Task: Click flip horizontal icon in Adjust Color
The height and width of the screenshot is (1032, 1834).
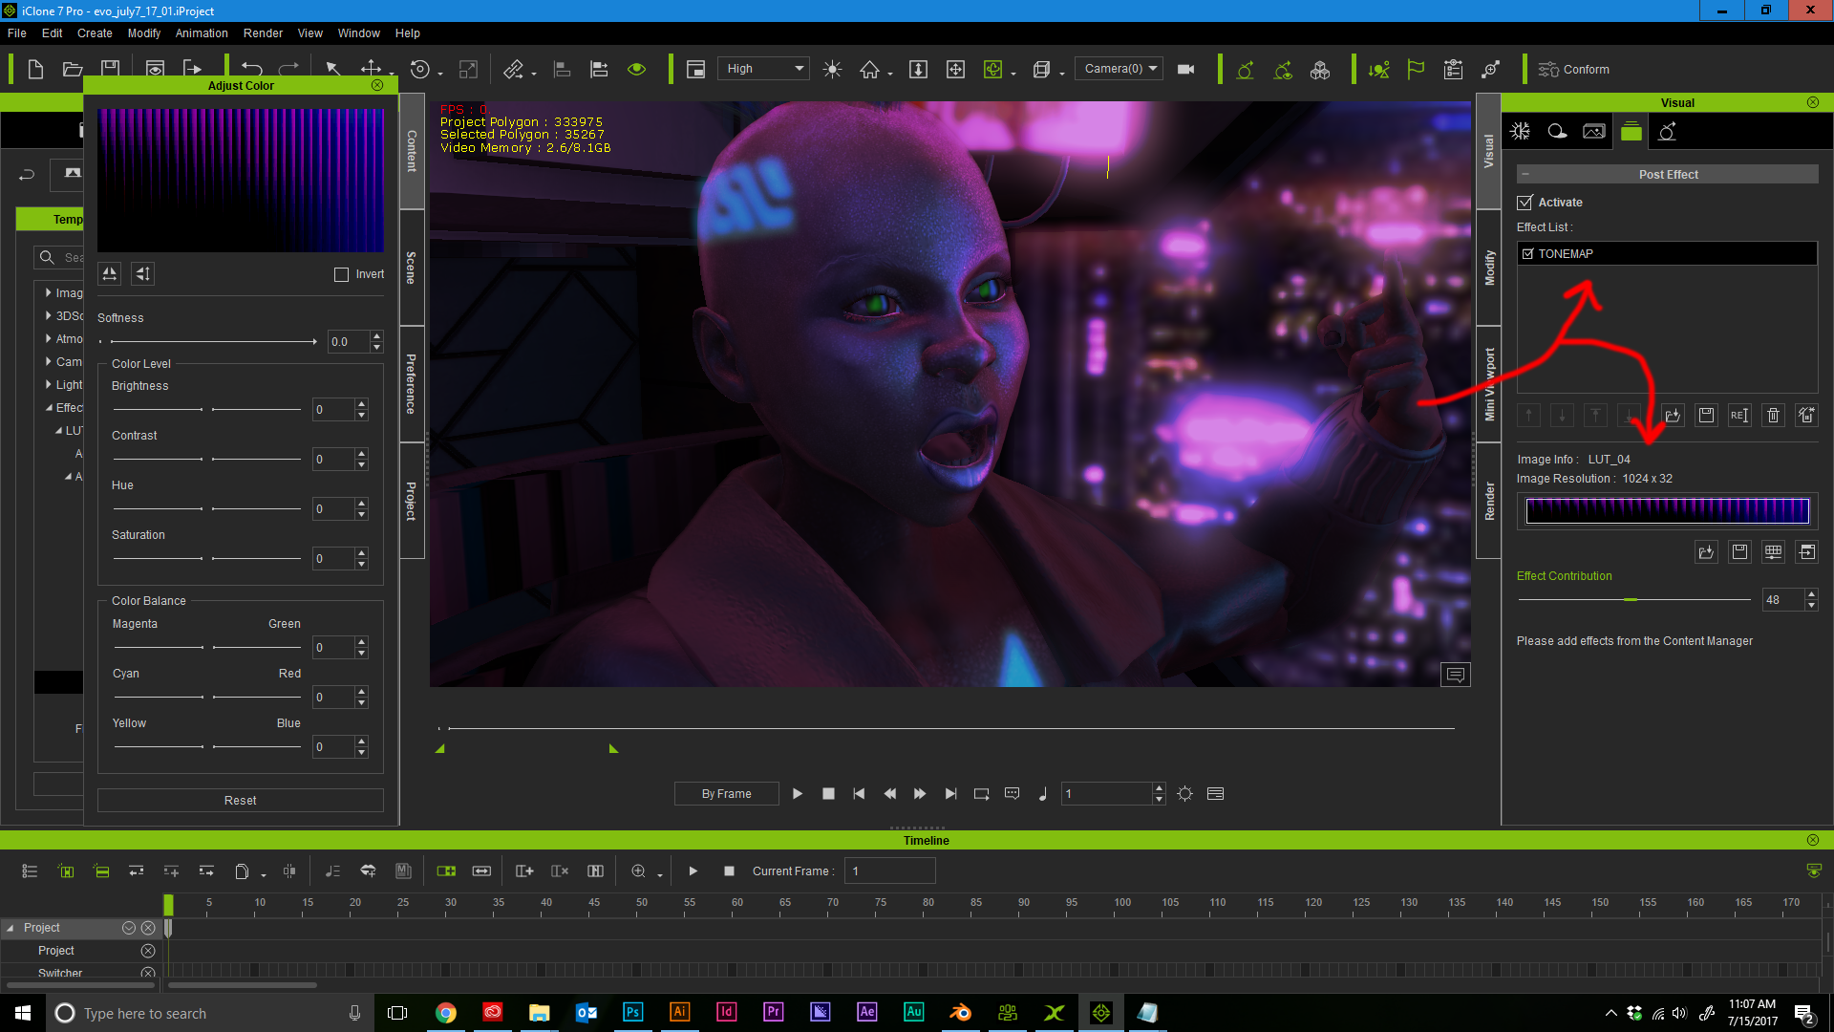Action: (110, 274)
